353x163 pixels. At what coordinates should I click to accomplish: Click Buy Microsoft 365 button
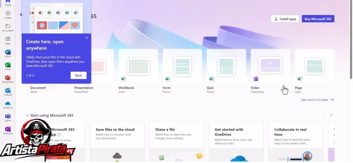318,19
